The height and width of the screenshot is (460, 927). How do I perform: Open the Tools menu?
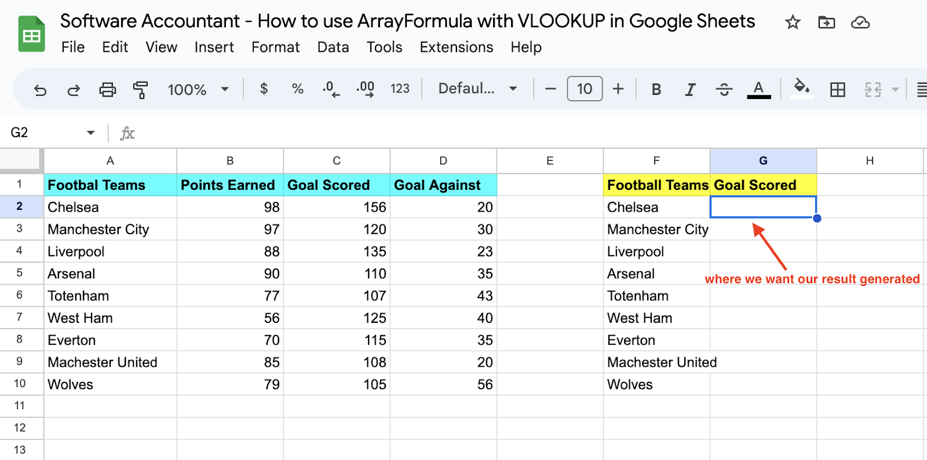tap(384, 47)
